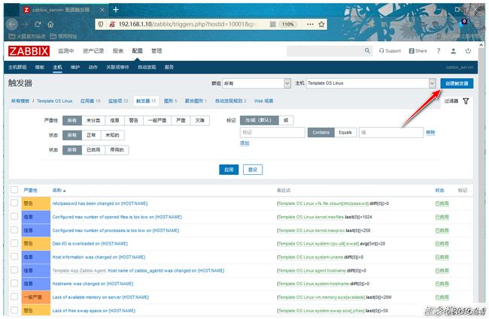This screenshot has width=489, height=319.
Task: Bookmark the page with the star icon
Action: [x=321, y=24]
